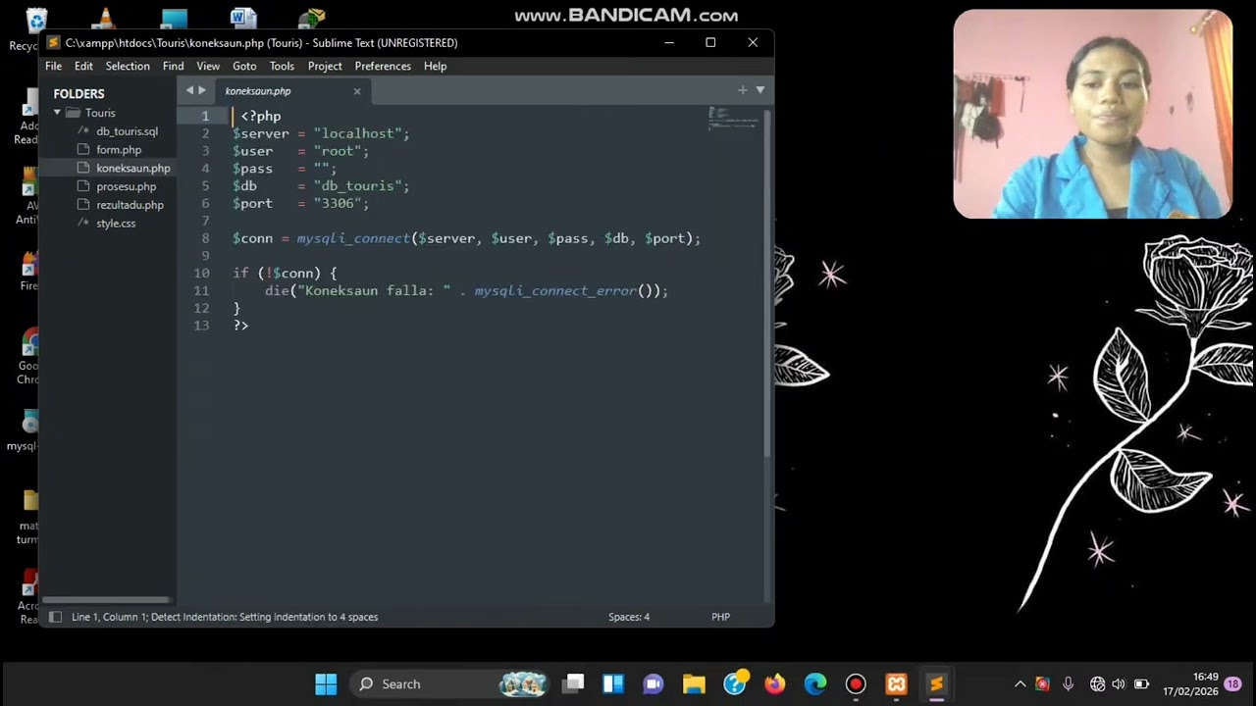Open the XAMPP taskbar icon
Viewport: 1256px width, 706px height.
(x=896, y=683)
